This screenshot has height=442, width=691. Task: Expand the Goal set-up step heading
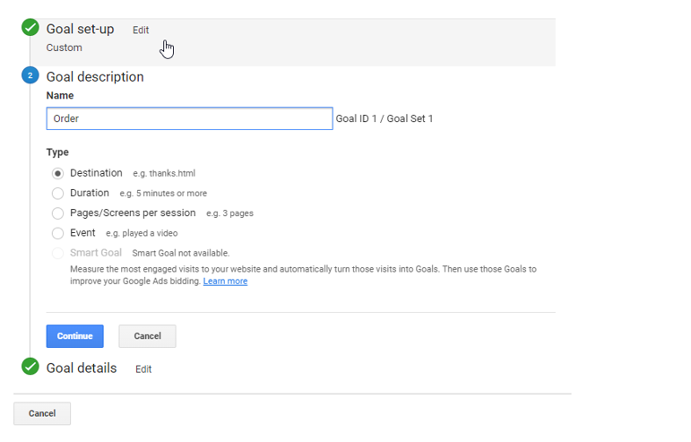tap(80, 29)
